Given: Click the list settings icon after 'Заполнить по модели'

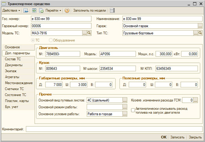Looking at the screenshot, I should (112, 11).
